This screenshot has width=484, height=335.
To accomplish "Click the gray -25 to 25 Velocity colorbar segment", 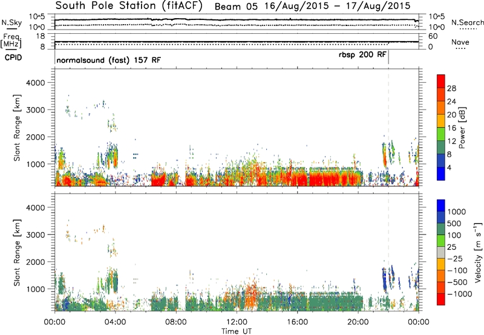I will (441, 252).
